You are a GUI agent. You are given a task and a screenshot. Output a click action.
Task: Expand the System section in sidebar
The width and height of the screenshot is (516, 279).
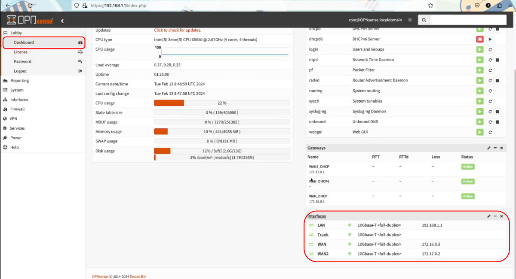click(x=17, y=90)
